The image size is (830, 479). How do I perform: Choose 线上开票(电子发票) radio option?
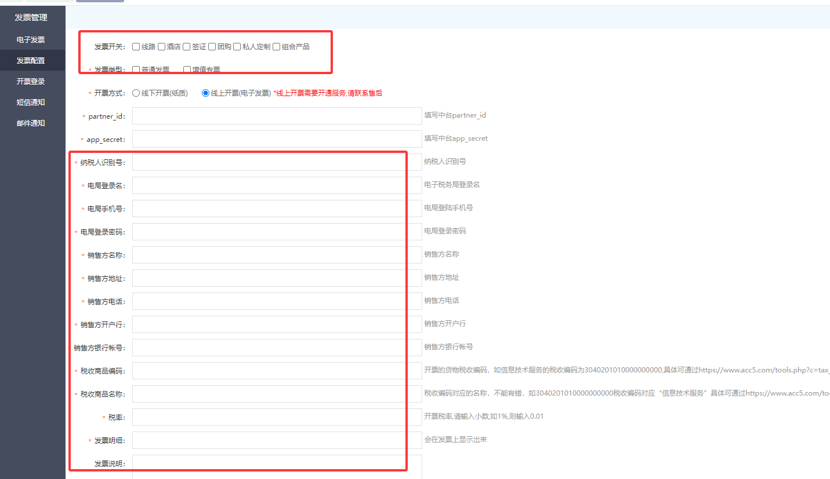click(205, 93)
